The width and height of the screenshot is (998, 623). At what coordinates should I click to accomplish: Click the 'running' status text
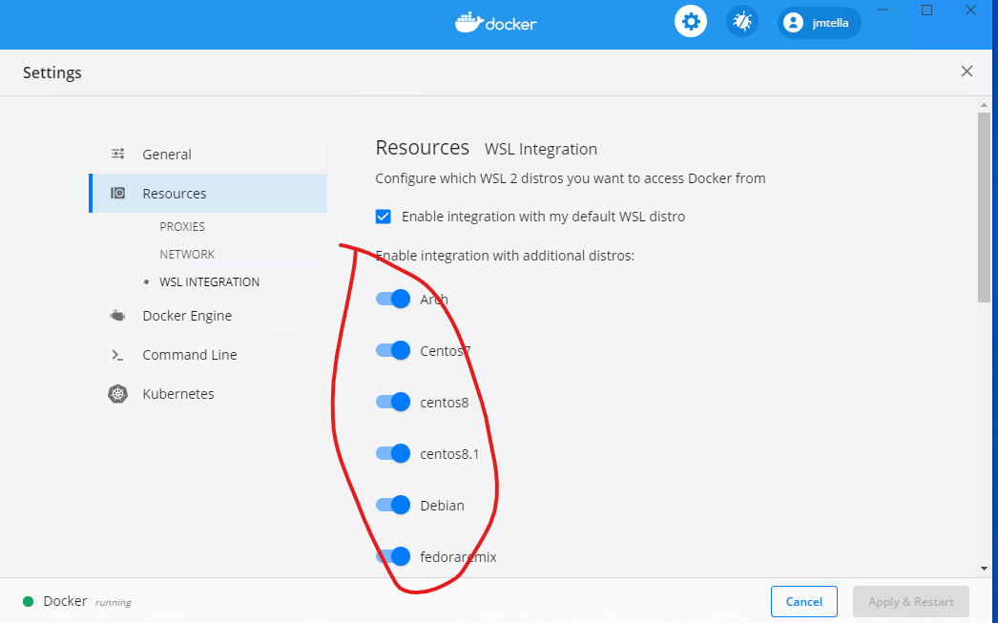click(x=114, y=603)
